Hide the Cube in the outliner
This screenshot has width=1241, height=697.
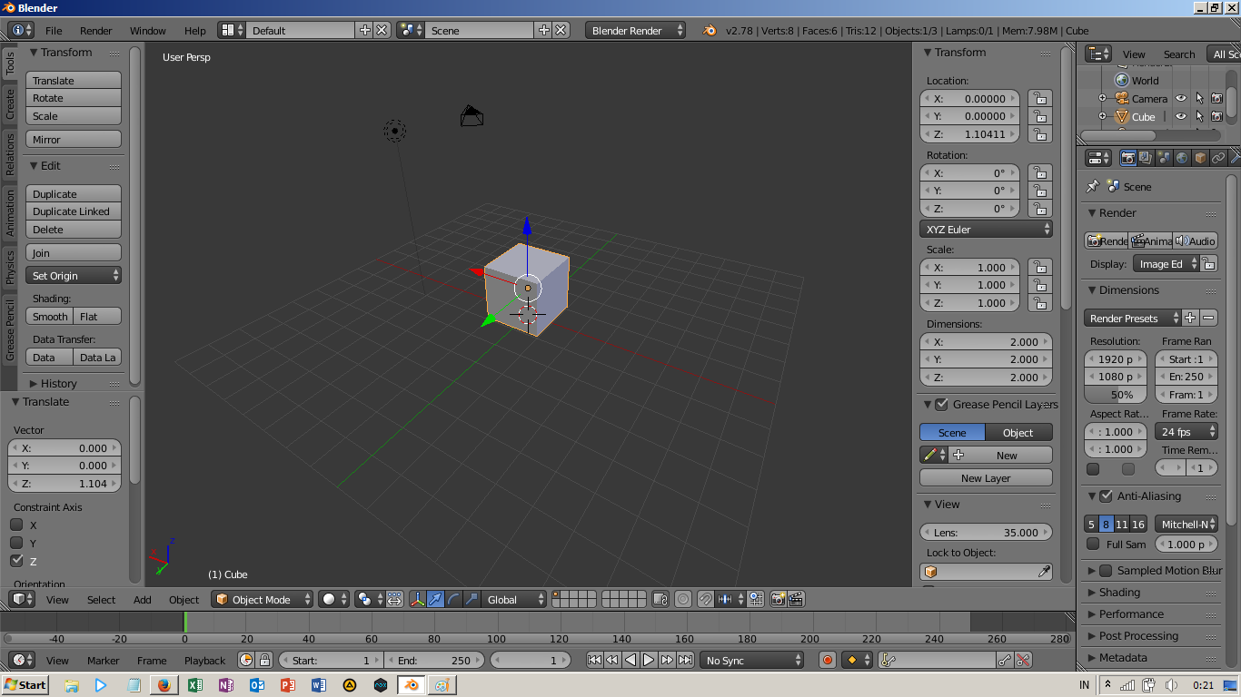point(1181,116)
